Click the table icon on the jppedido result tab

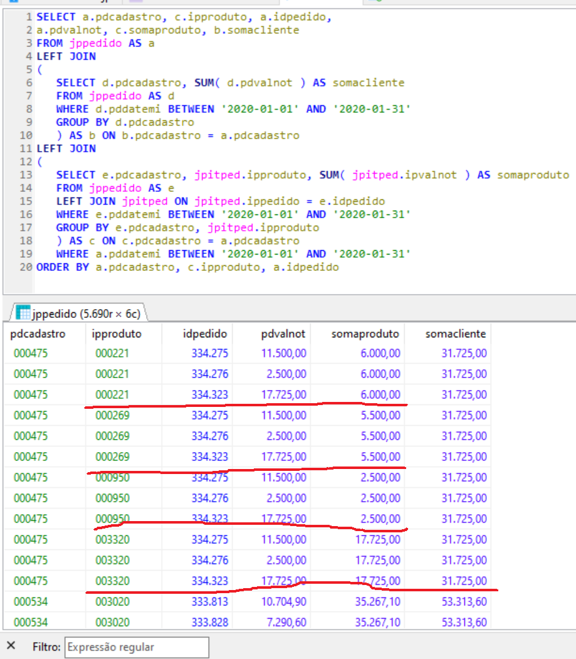pyautogui.click(x=23, y=312)
